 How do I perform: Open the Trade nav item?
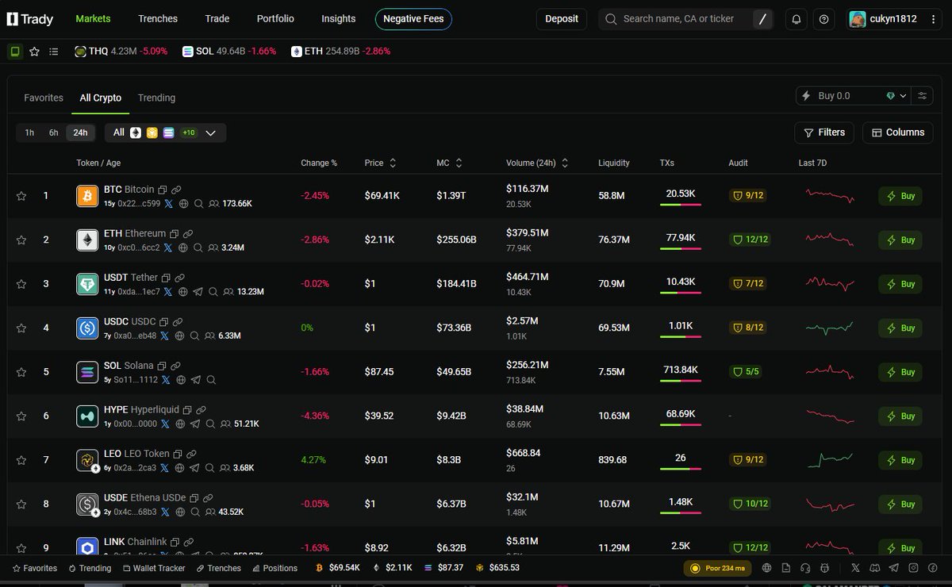pos(217,18)
